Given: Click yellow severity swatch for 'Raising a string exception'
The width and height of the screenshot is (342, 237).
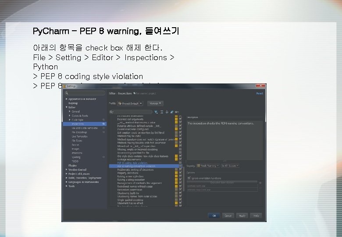Looking at the screenshot, I should [176, 180].
